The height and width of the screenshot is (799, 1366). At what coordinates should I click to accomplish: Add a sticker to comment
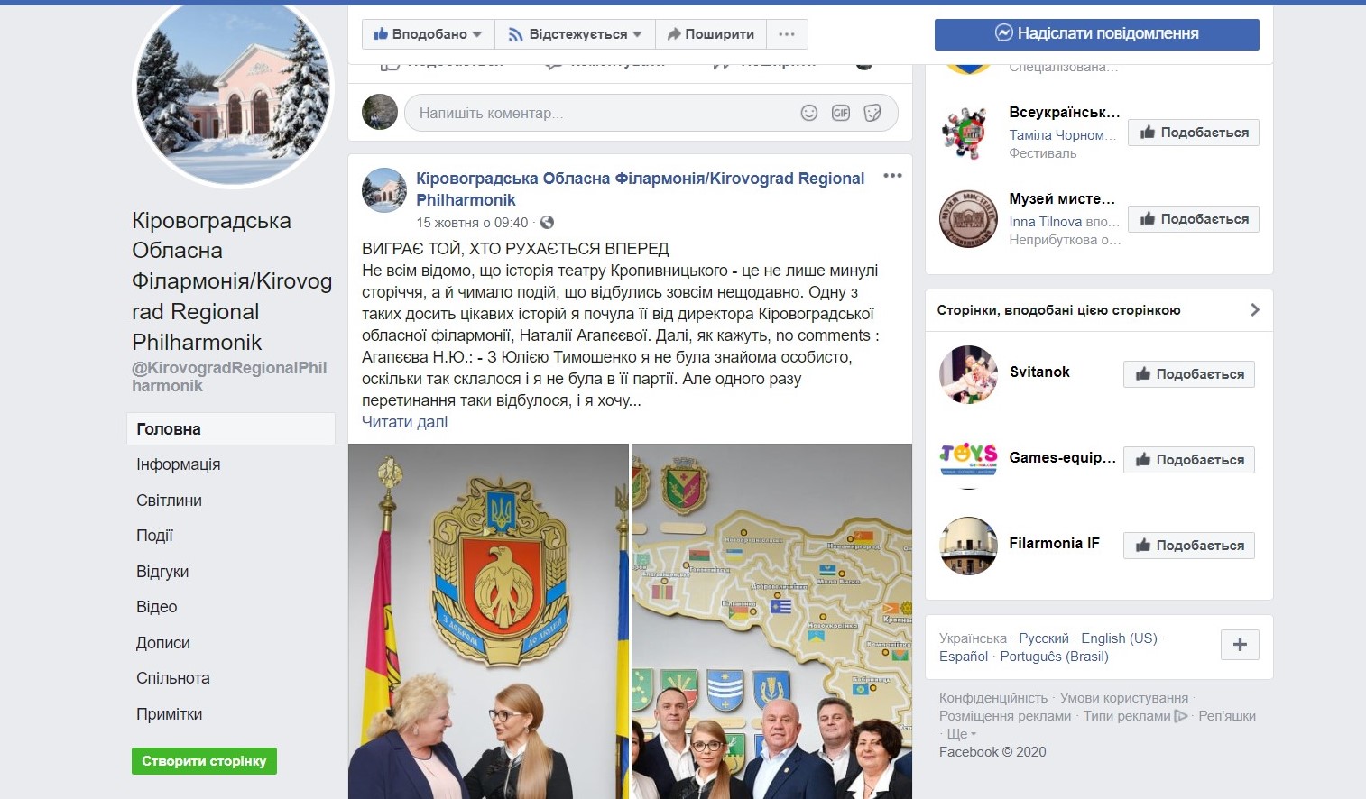click(872, 113)
